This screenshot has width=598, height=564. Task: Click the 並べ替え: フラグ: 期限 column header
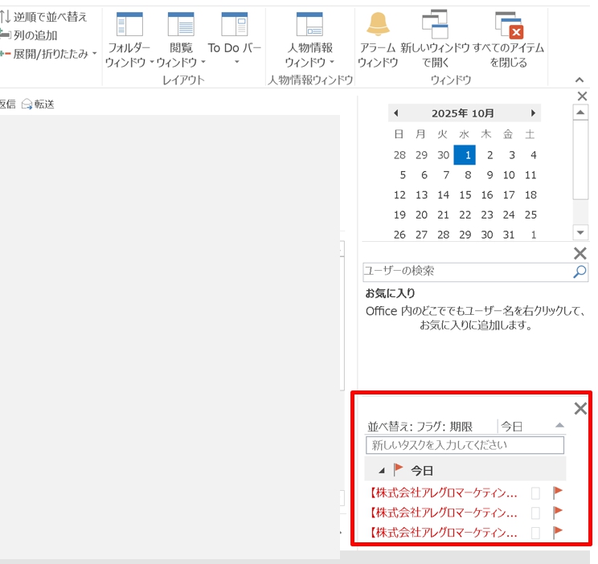pyautogui.click(x=420, y=427)
